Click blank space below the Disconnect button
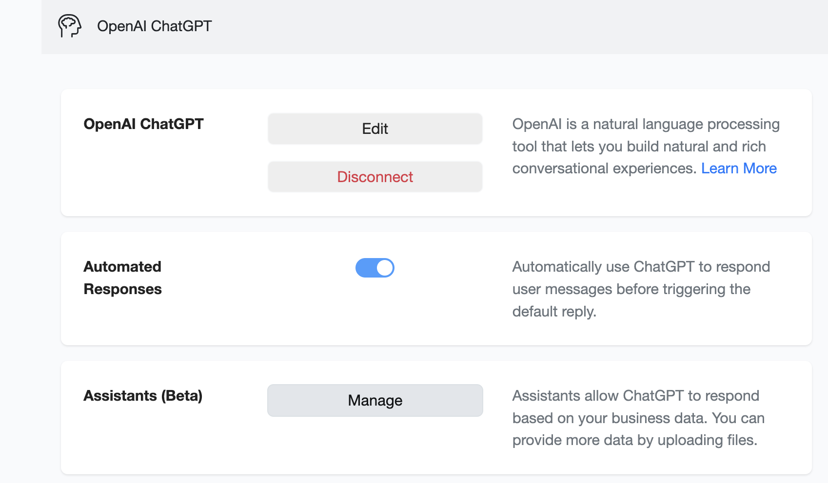Viewport: 828px width, 483px height. click(x=375, y=204)
